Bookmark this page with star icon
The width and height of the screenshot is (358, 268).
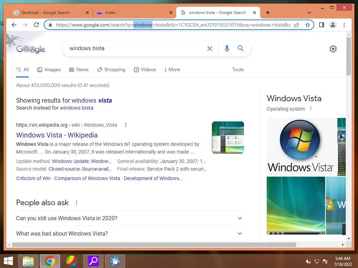(308, 25)
